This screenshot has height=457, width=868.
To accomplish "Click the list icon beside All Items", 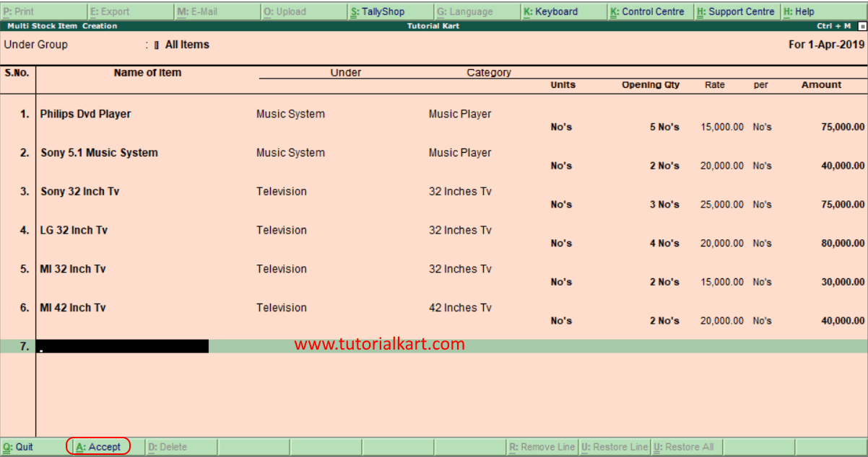I will [x=156, y=44].
